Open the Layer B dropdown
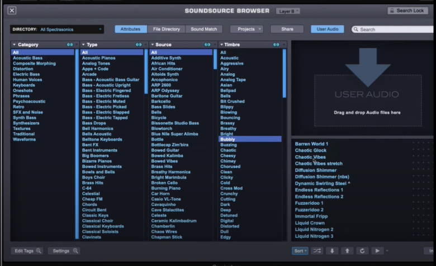 (288, 11)
